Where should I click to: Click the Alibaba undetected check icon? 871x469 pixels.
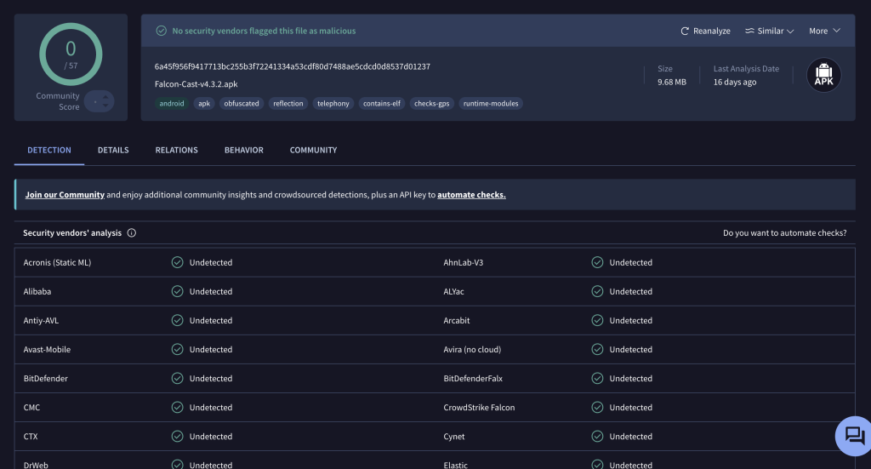(177, 291)
